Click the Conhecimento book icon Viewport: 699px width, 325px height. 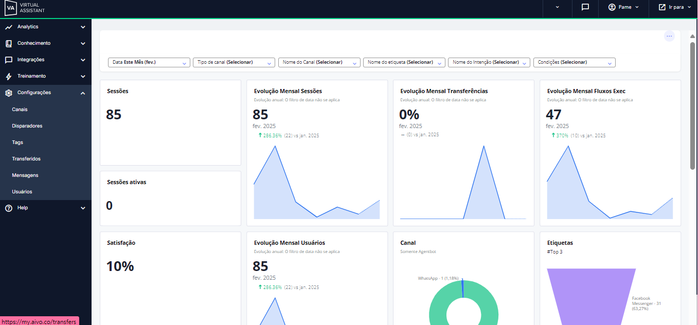point(9,43)
